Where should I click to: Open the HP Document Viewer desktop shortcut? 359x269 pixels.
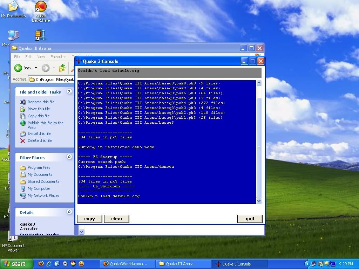13,242
